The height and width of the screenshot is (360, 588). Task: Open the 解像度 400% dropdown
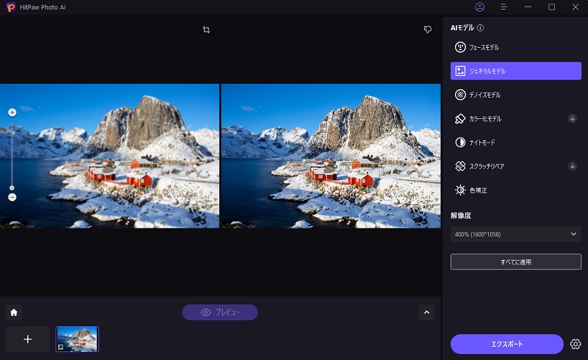tap(515, 234)
